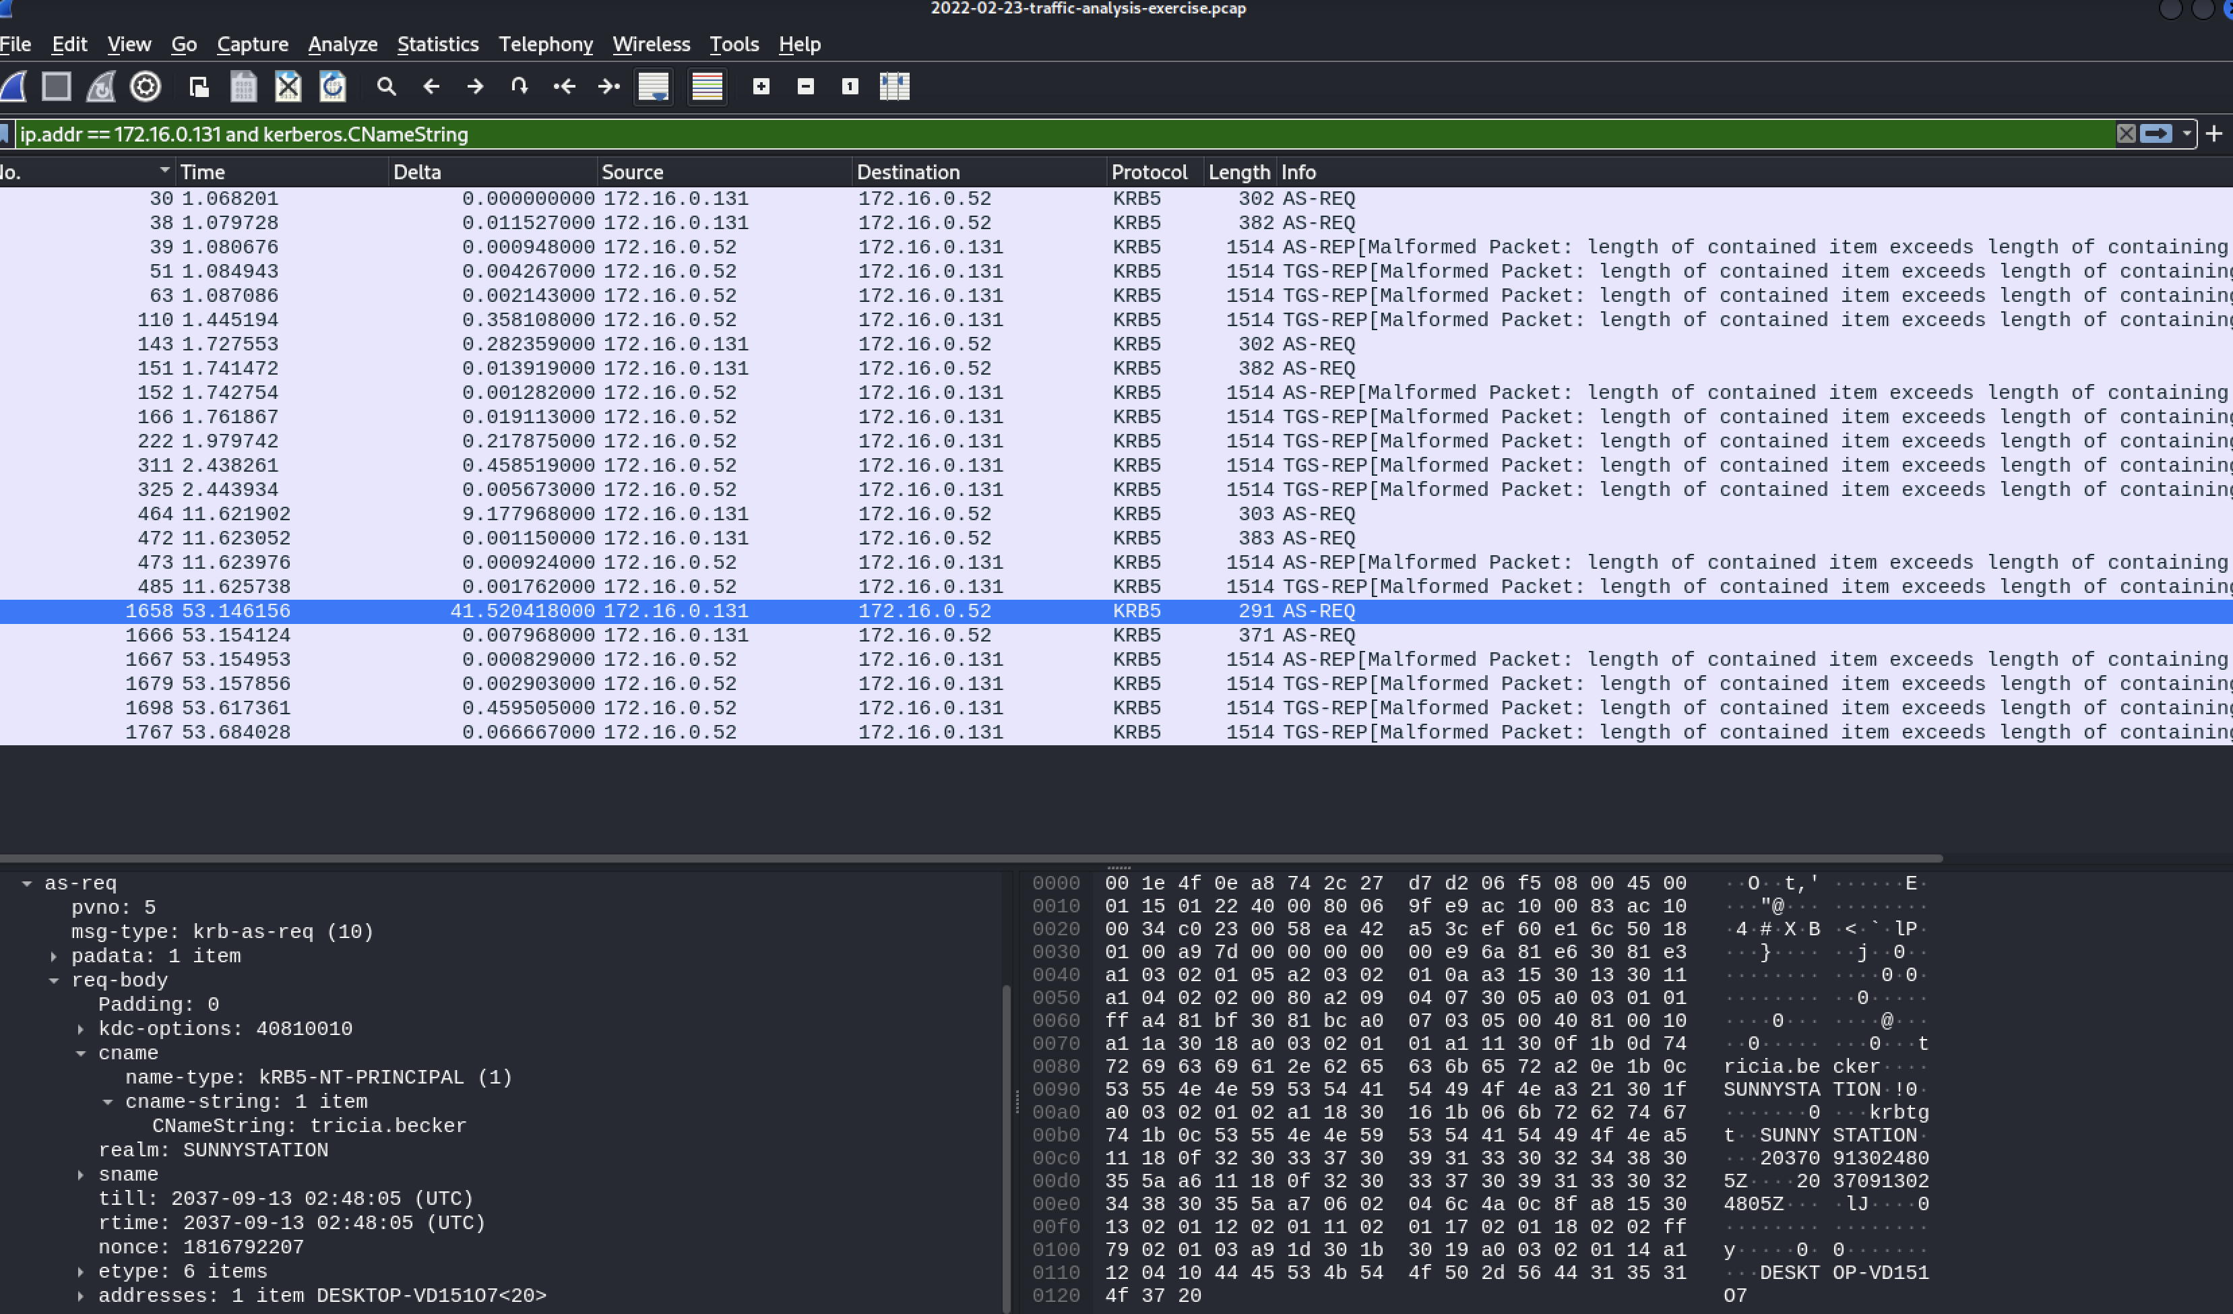The height and width of the screenshot is (1314, 2233).
Task: Click the reload capture file icon
Action: tap(332, 86)
